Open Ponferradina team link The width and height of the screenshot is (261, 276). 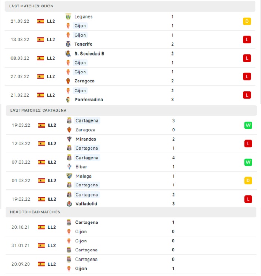pyautogui.click(x=89, y=100)
